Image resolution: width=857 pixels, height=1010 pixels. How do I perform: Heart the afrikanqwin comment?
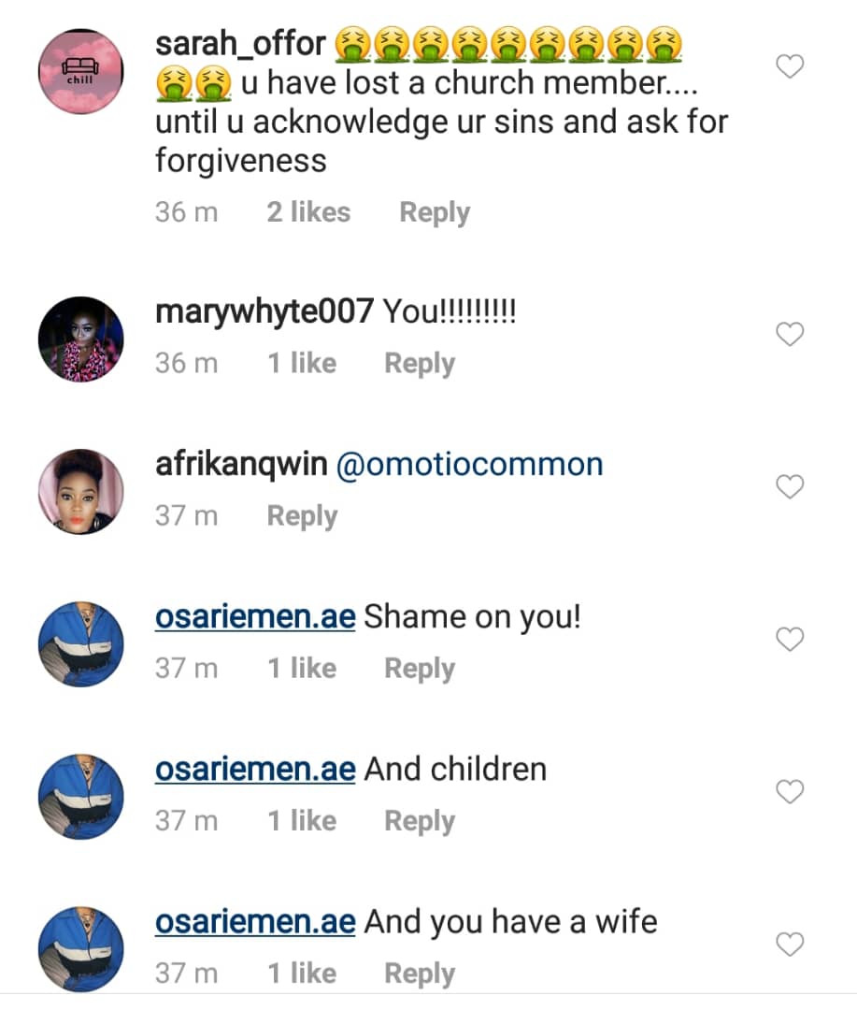[791, 486]
